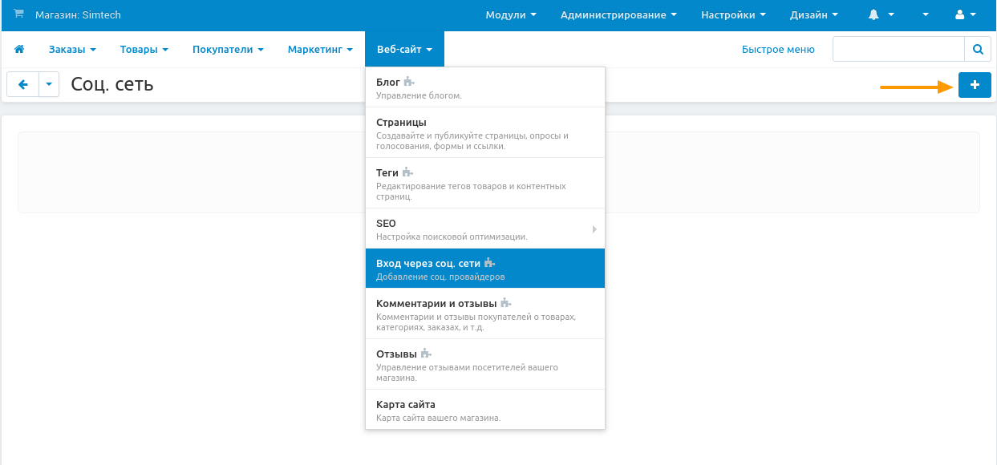997x465 pixels.
Task: Click the search magnifier icon
Action: (978, 49)
